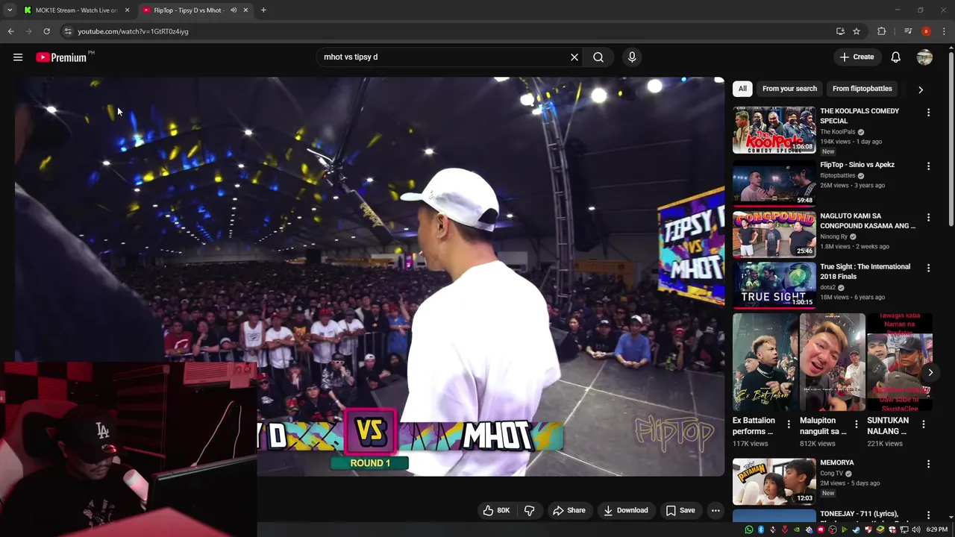The image size is (955, 537).
Task: Bookmark this page with the star
Action: (x=857, y=31)
